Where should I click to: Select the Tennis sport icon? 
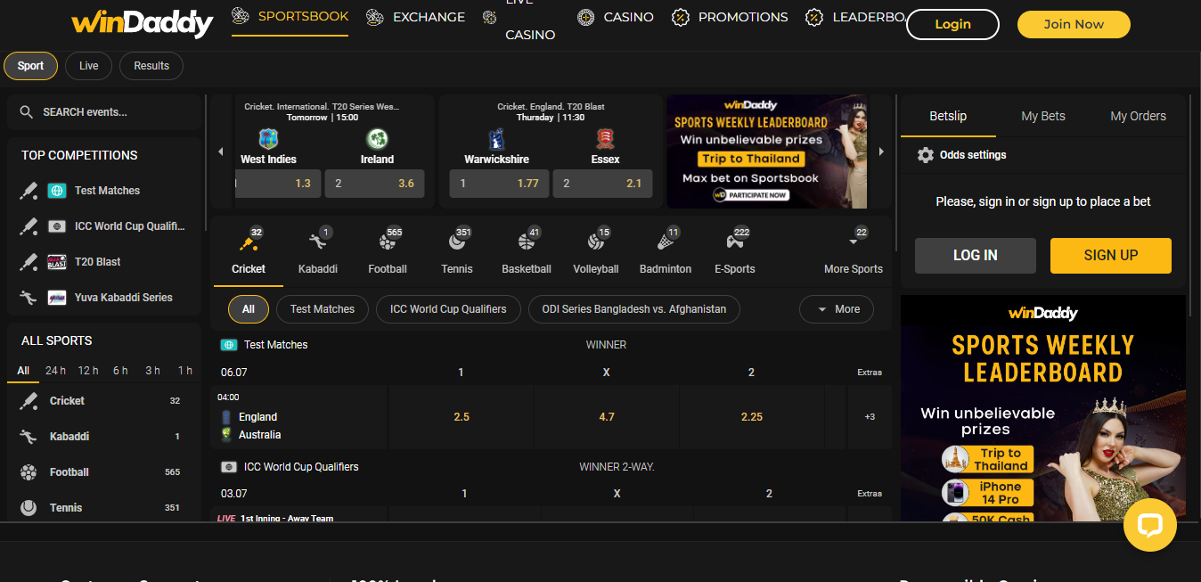tap(456, 241)
